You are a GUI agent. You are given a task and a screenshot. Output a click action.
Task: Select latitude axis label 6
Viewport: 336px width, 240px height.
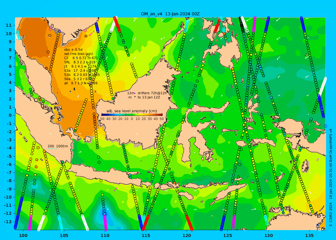coord(10,66)
